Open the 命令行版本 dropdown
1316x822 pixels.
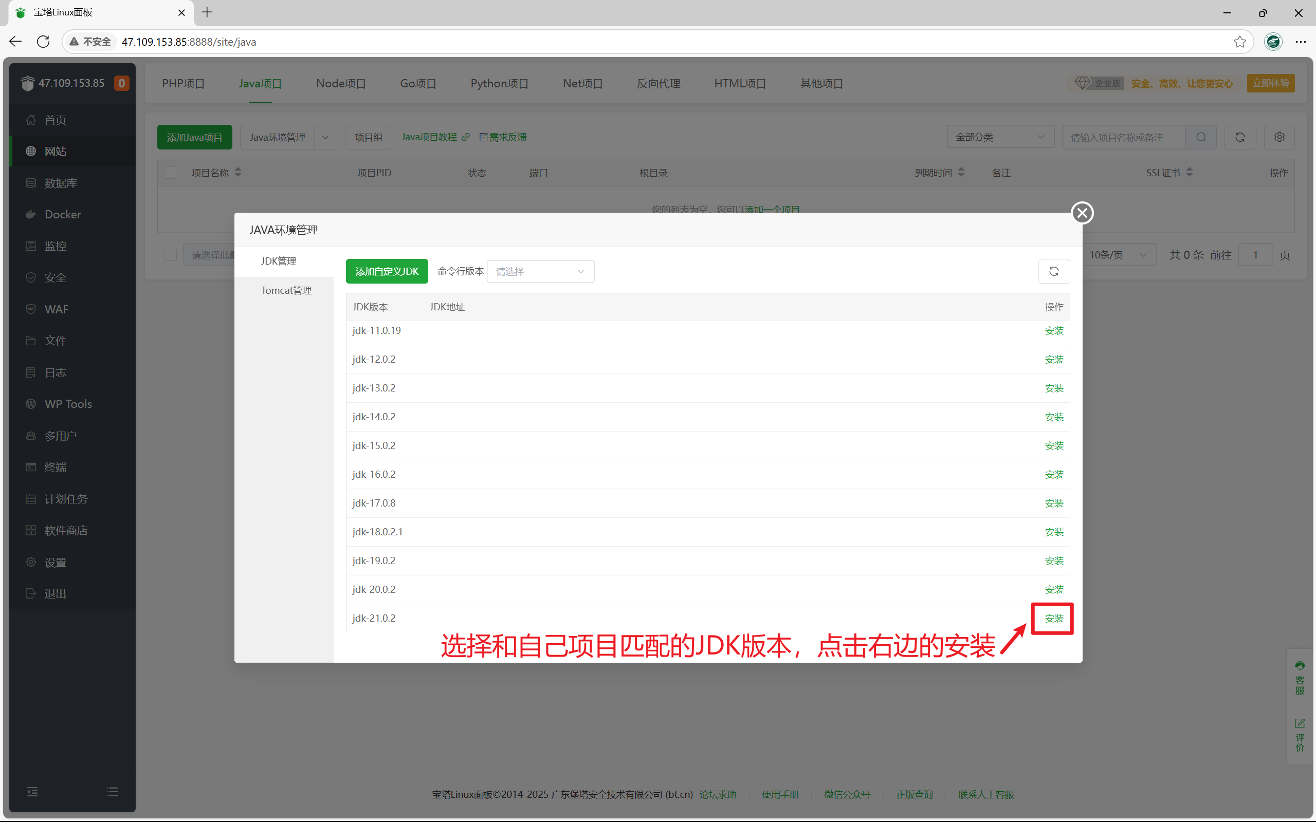(x=540, y=271)
